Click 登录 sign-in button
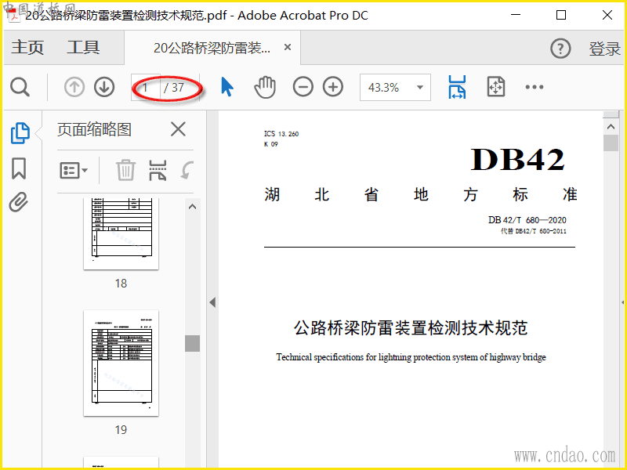 [604, 49]
